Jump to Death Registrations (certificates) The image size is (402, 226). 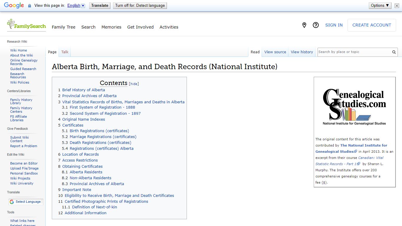(100, 143)
